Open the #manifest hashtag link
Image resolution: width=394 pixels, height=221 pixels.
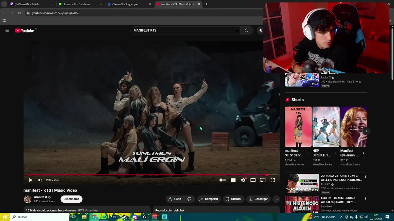point(92,211)
